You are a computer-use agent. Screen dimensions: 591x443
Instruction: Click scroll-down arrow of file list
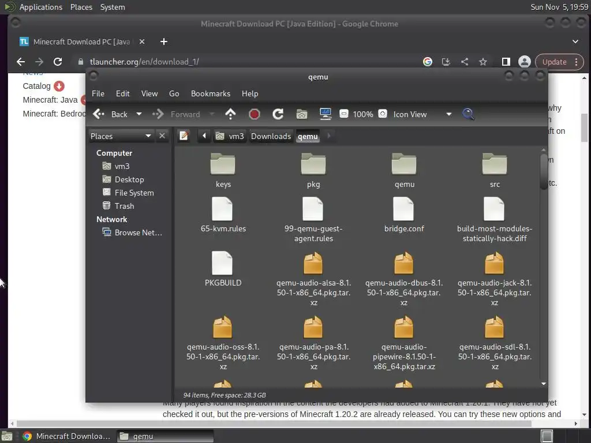click(x=544, y=384)
